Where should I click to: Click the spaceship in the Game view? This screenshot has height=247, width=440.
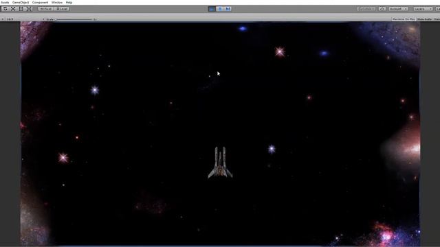[x=220, y=163]
